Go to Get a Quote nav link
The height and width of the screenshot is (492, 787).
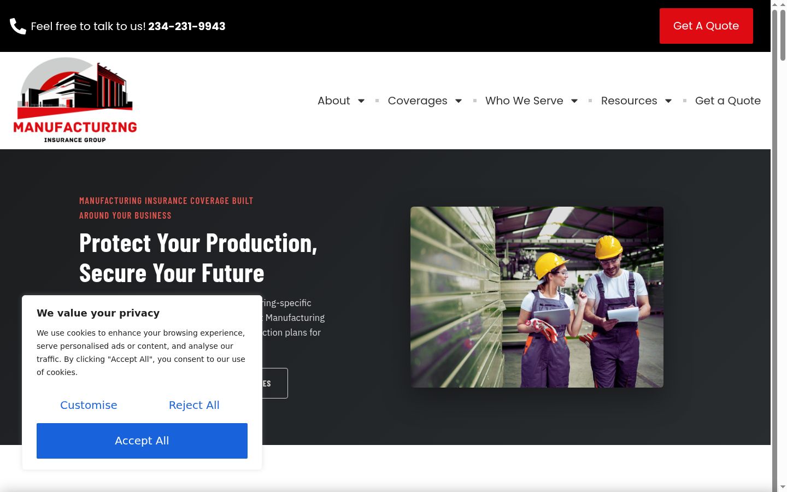[x=728, y=101]
